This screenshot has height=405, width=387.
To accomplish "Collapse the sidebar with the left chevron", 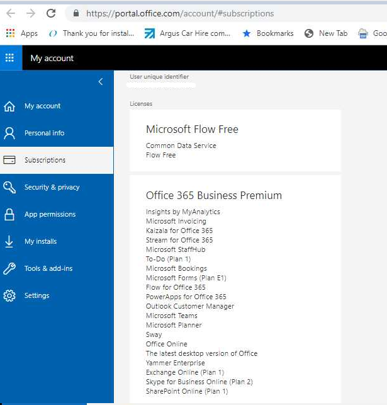I will point(101,82).
